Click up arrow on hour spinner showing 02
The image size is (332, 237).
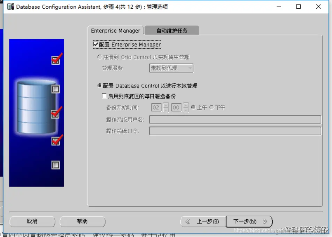166,106
